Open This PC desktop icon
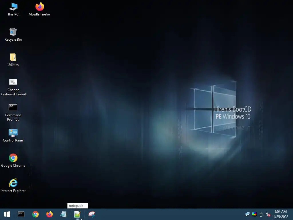 pyautogui.click(x=13, y=9)
